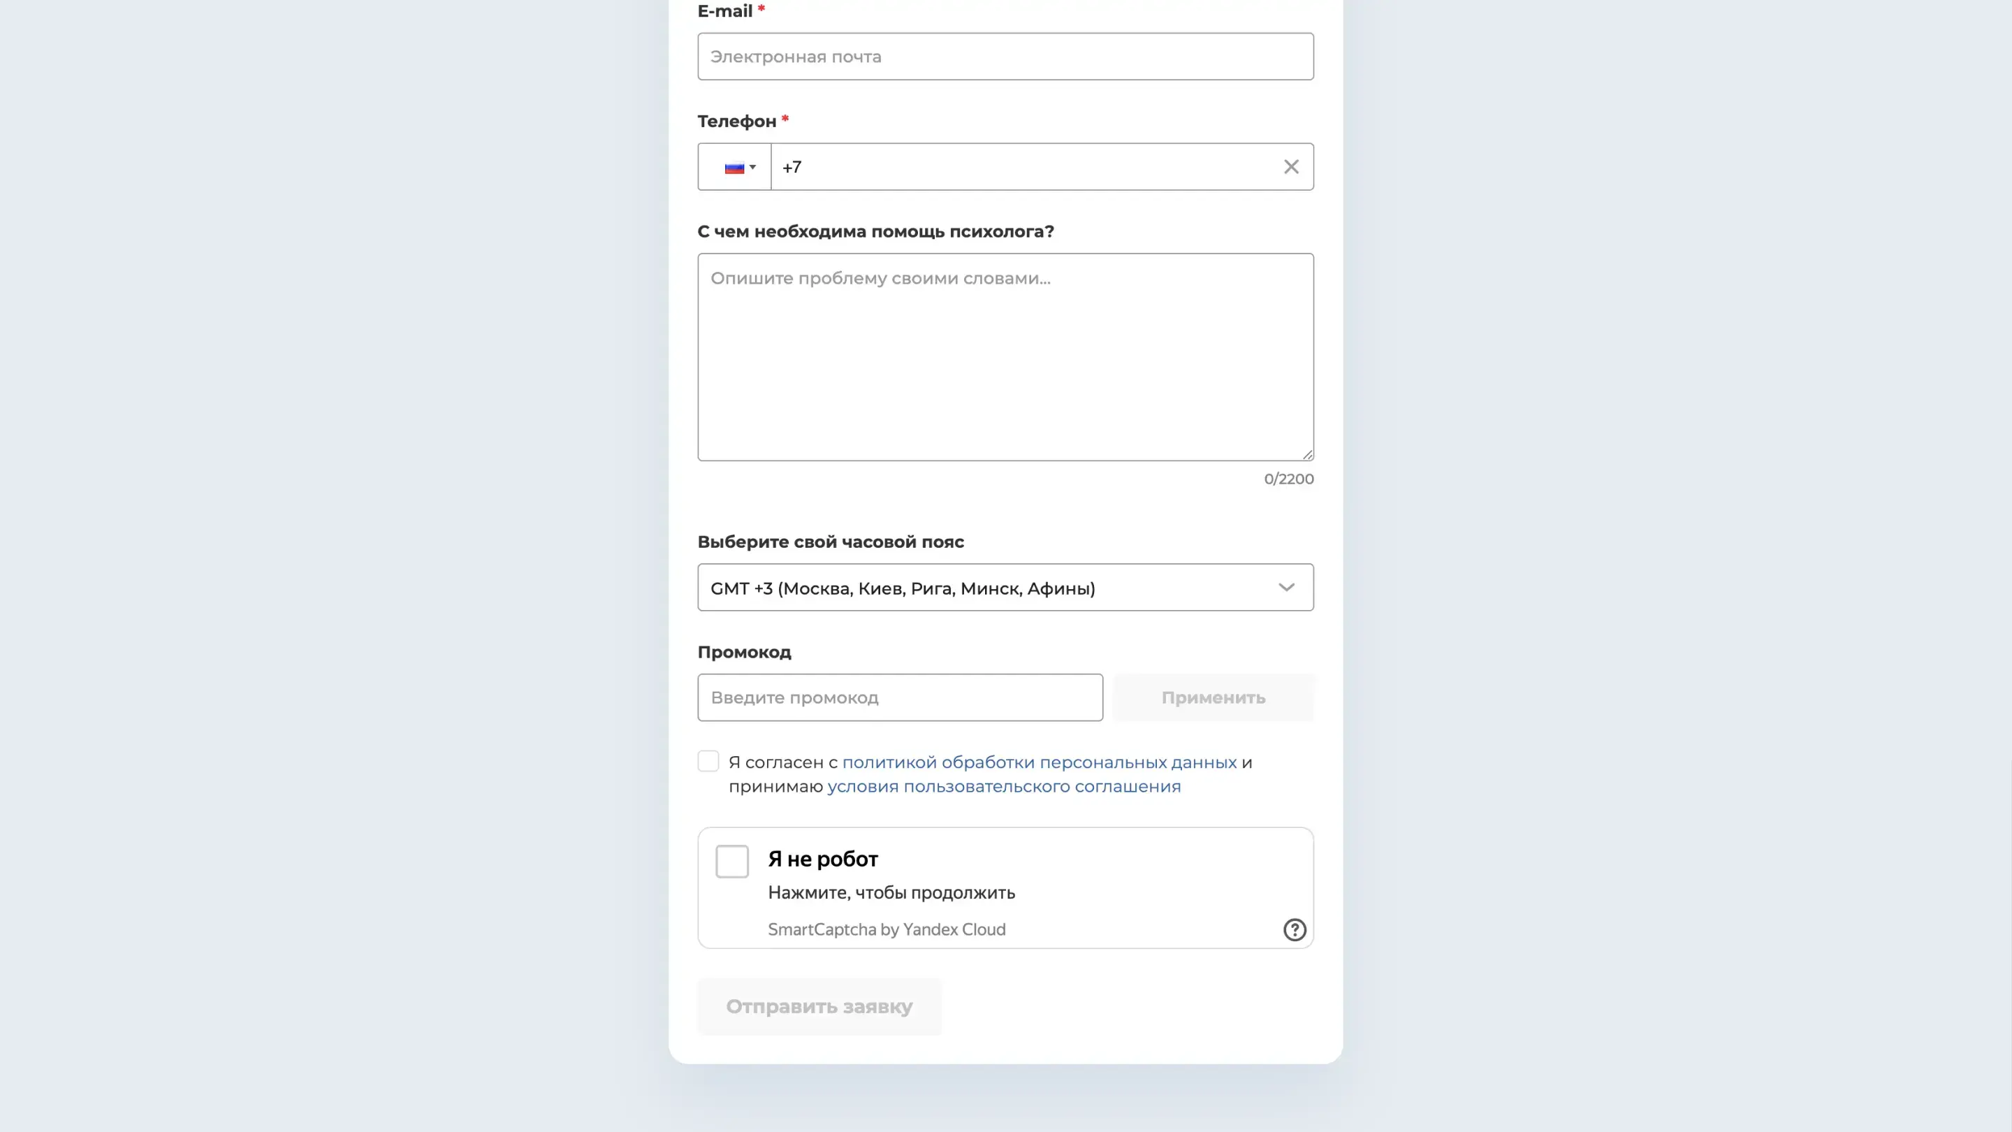Viewport: 2012px width, 1132px height.
Task: Click "SmartCaptcha by Yandex Cloud" text
Action: [886, 929]
